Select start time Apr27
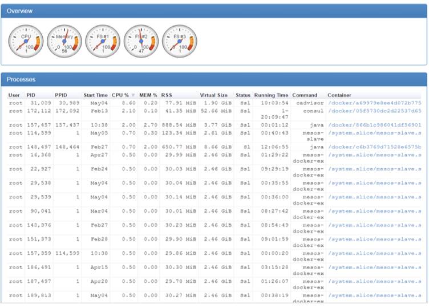 click(99, 155)
